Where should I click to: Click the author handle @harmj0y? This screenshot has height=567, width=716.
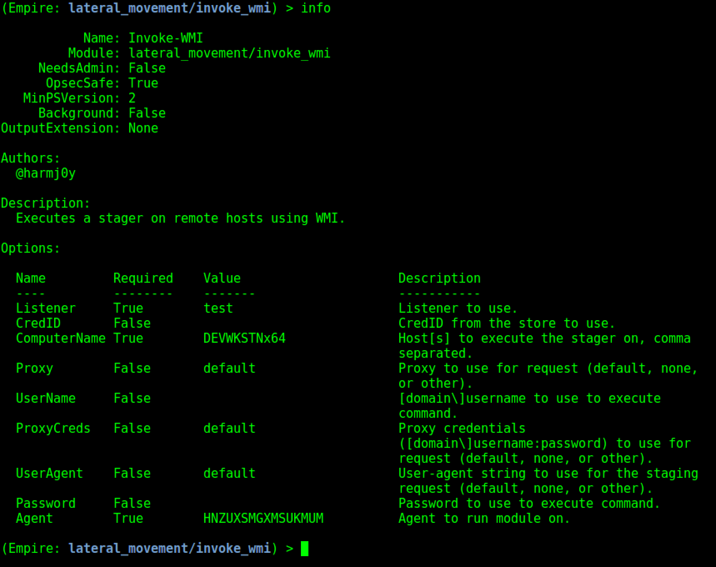pyautogui.click(x=45, y=173)
